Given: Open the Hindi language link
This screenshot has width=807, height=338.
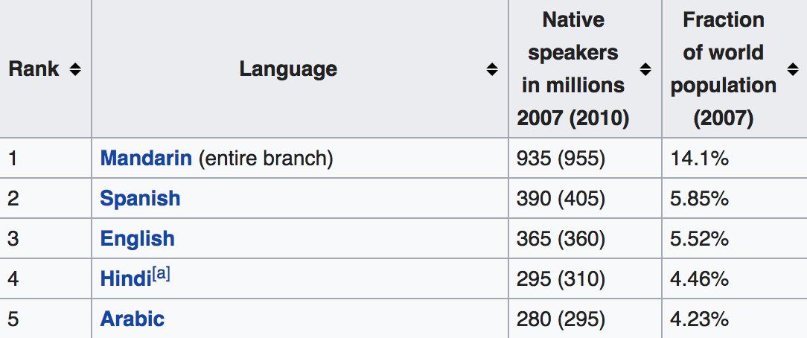Looking at the screenshot, I should 125,279.
